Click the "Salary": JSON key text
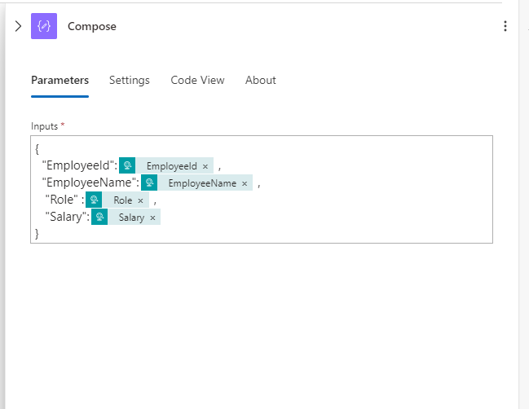Viewport: 529px width, 409px height. click(x=68, y=217)
